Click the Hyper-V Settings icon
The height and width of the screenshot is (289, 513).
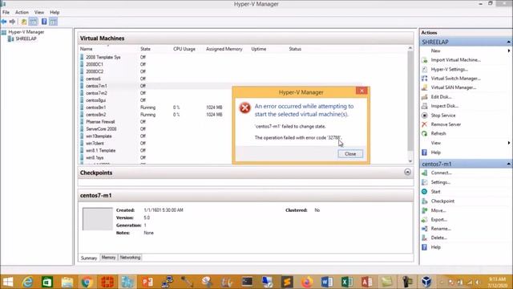(424, 70)
